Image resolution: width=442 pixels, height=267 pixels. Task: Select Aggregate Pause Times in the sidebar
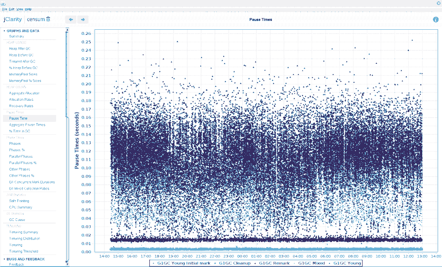27,124
